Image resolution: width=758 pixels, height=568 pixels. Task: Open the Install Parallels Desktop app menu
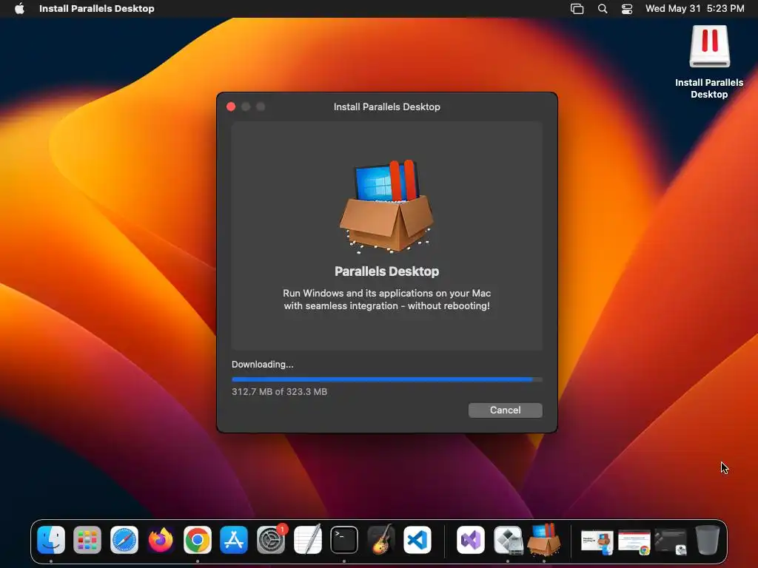97,8
